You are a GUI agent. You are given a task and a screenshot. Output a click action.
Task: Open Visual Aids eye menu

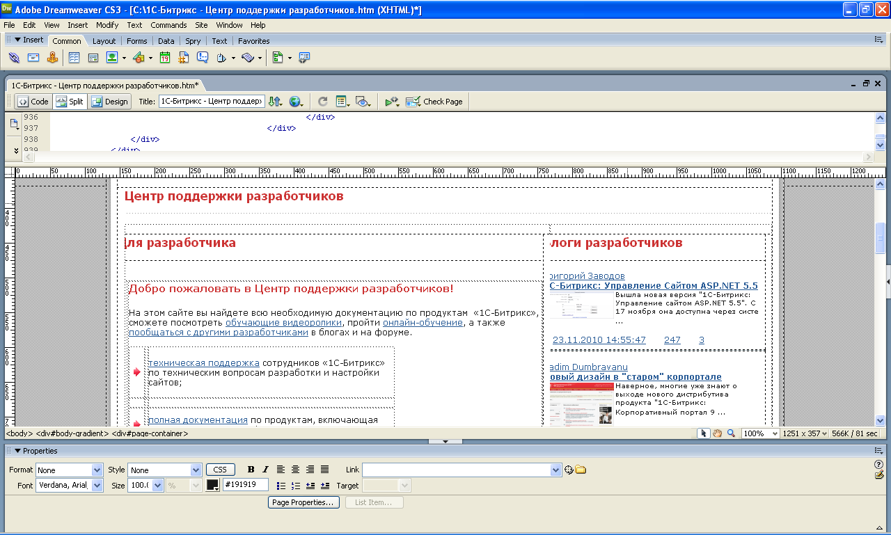[363, 102]
